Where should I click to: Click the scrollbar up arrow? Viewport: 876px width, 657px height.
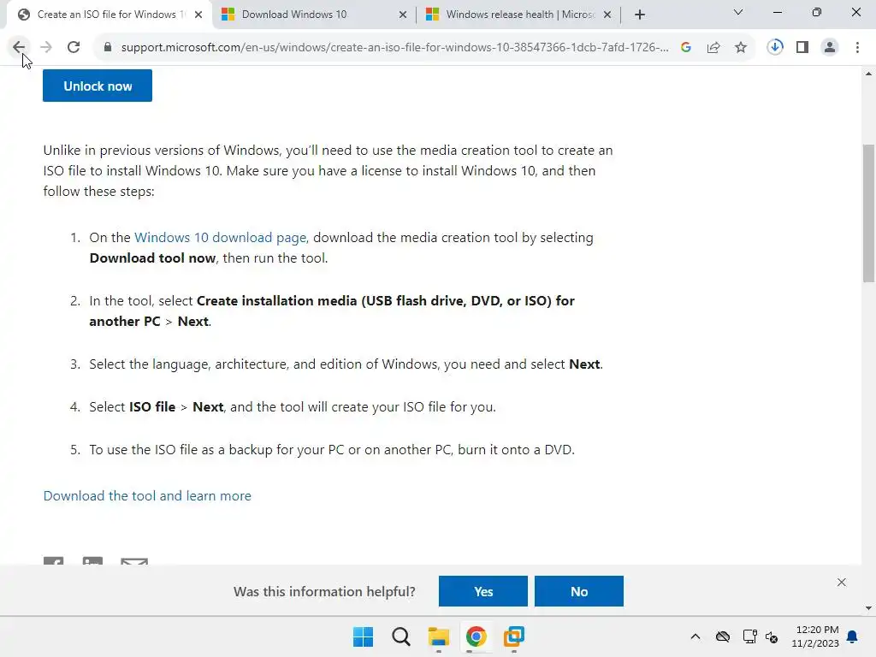click(869, 74)
